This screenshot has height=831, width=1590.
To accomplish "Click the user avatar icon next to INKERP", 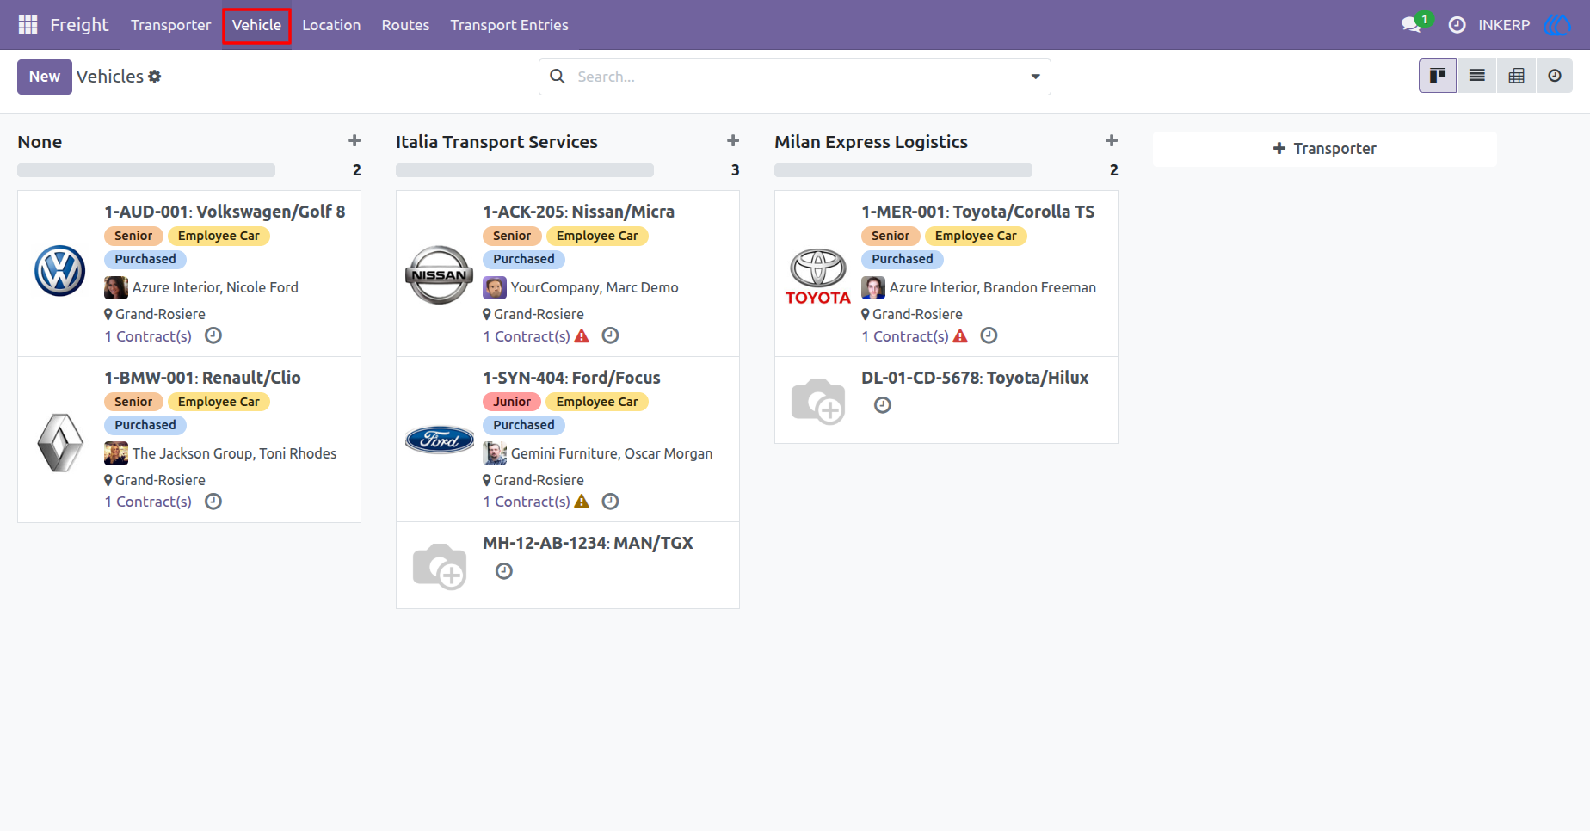I will 1557,25.
